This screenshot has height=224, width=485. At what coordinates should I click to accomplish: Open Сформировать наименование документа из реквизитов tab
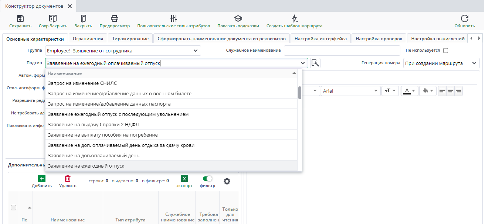point(221,38)
